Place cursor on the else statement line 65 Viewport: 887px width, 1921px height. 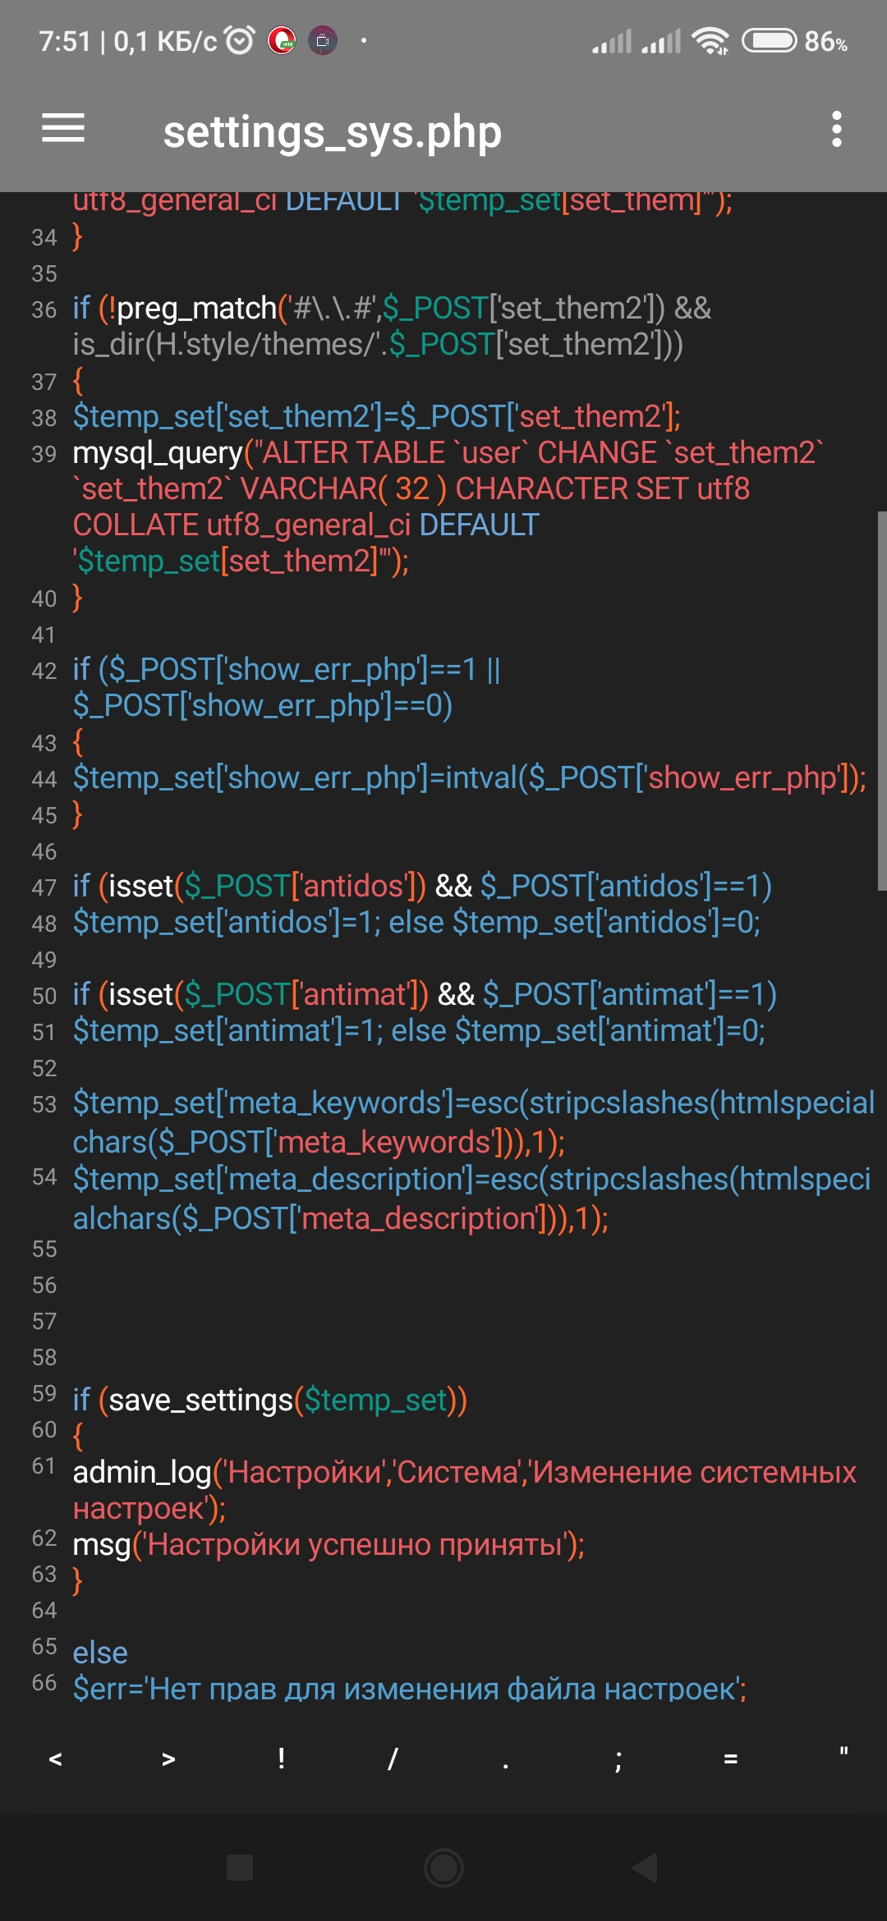click(x=100, y=1653)
